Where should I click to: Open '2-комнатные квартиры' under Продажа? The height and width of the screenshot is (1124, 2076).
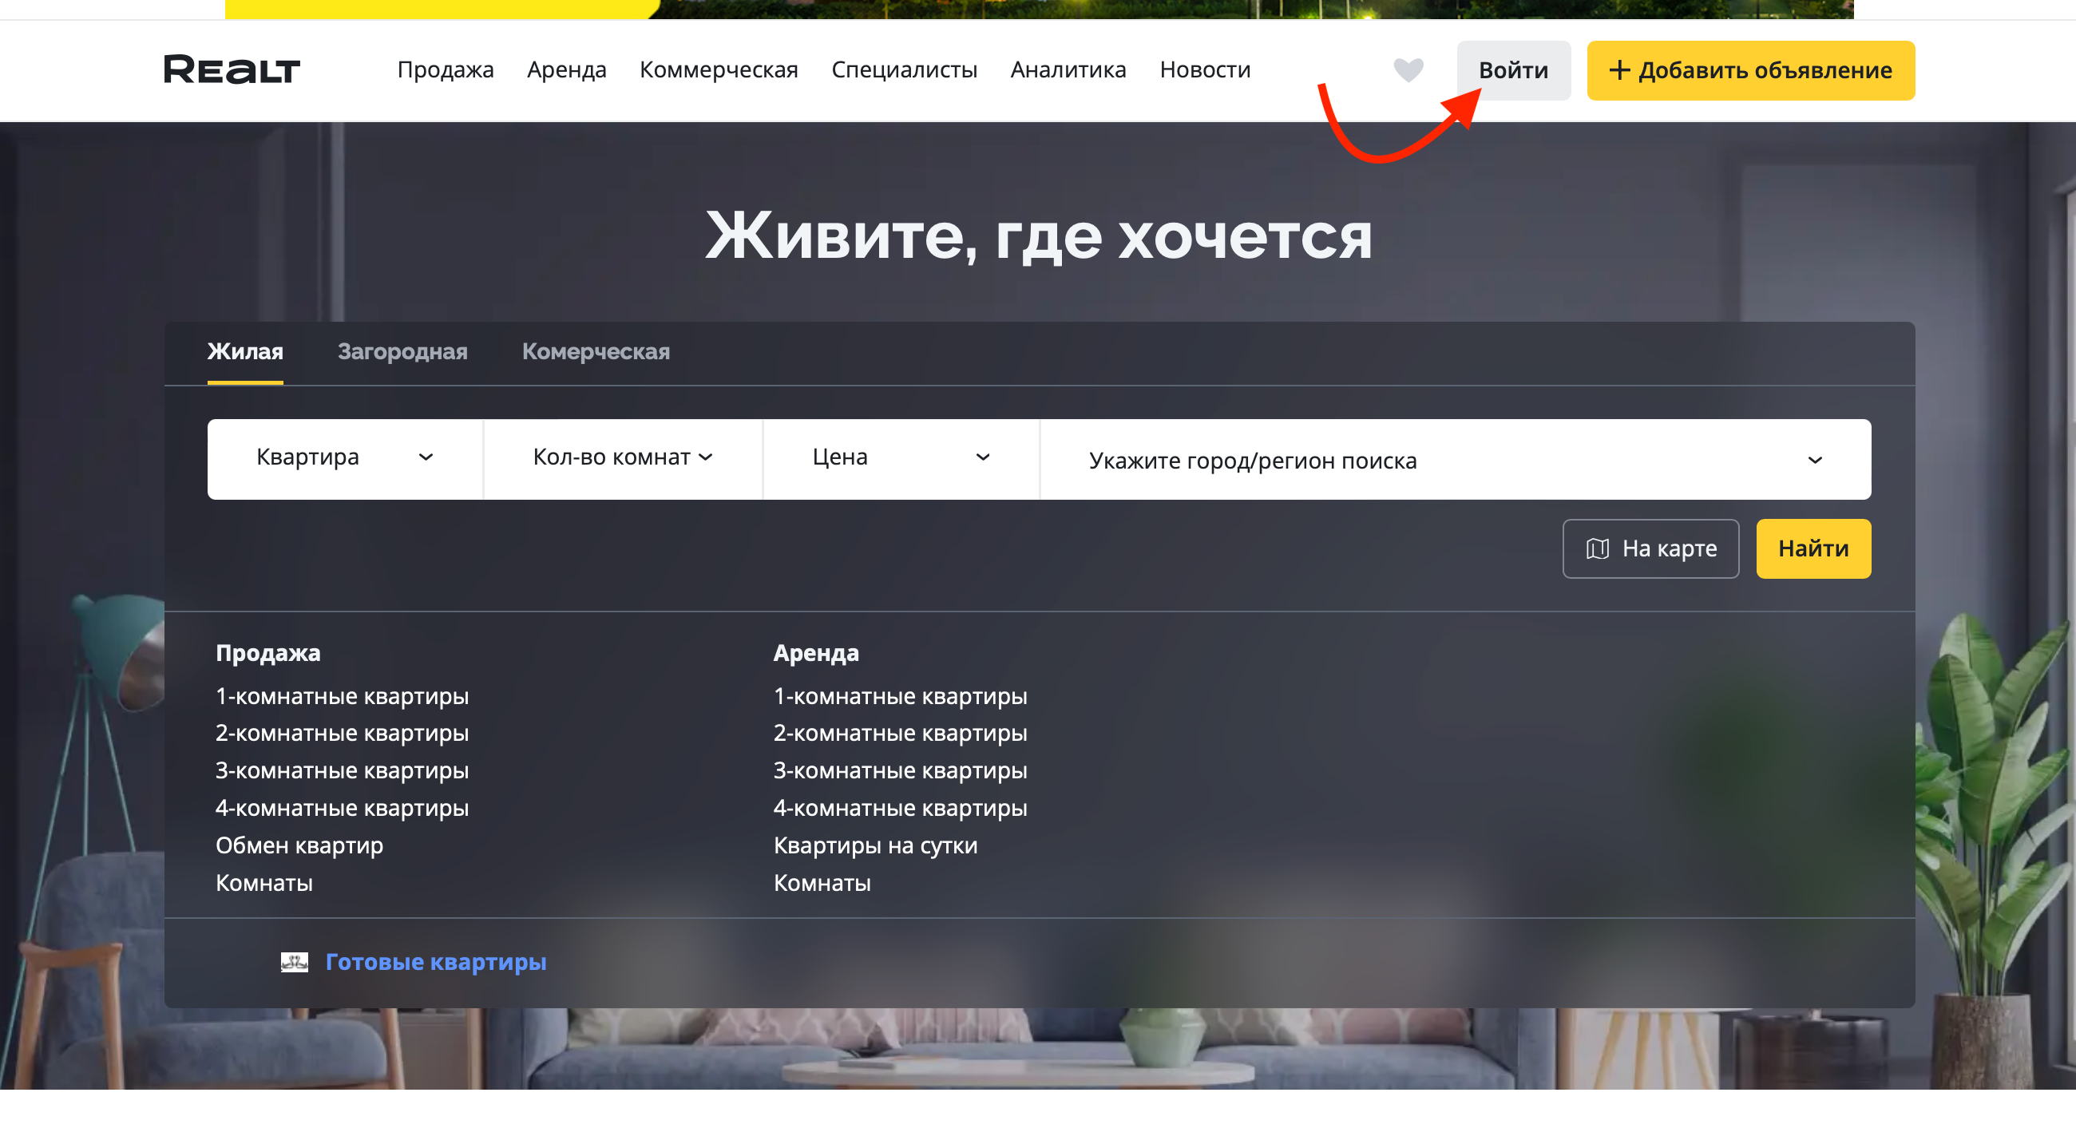[x=342, y=734]
